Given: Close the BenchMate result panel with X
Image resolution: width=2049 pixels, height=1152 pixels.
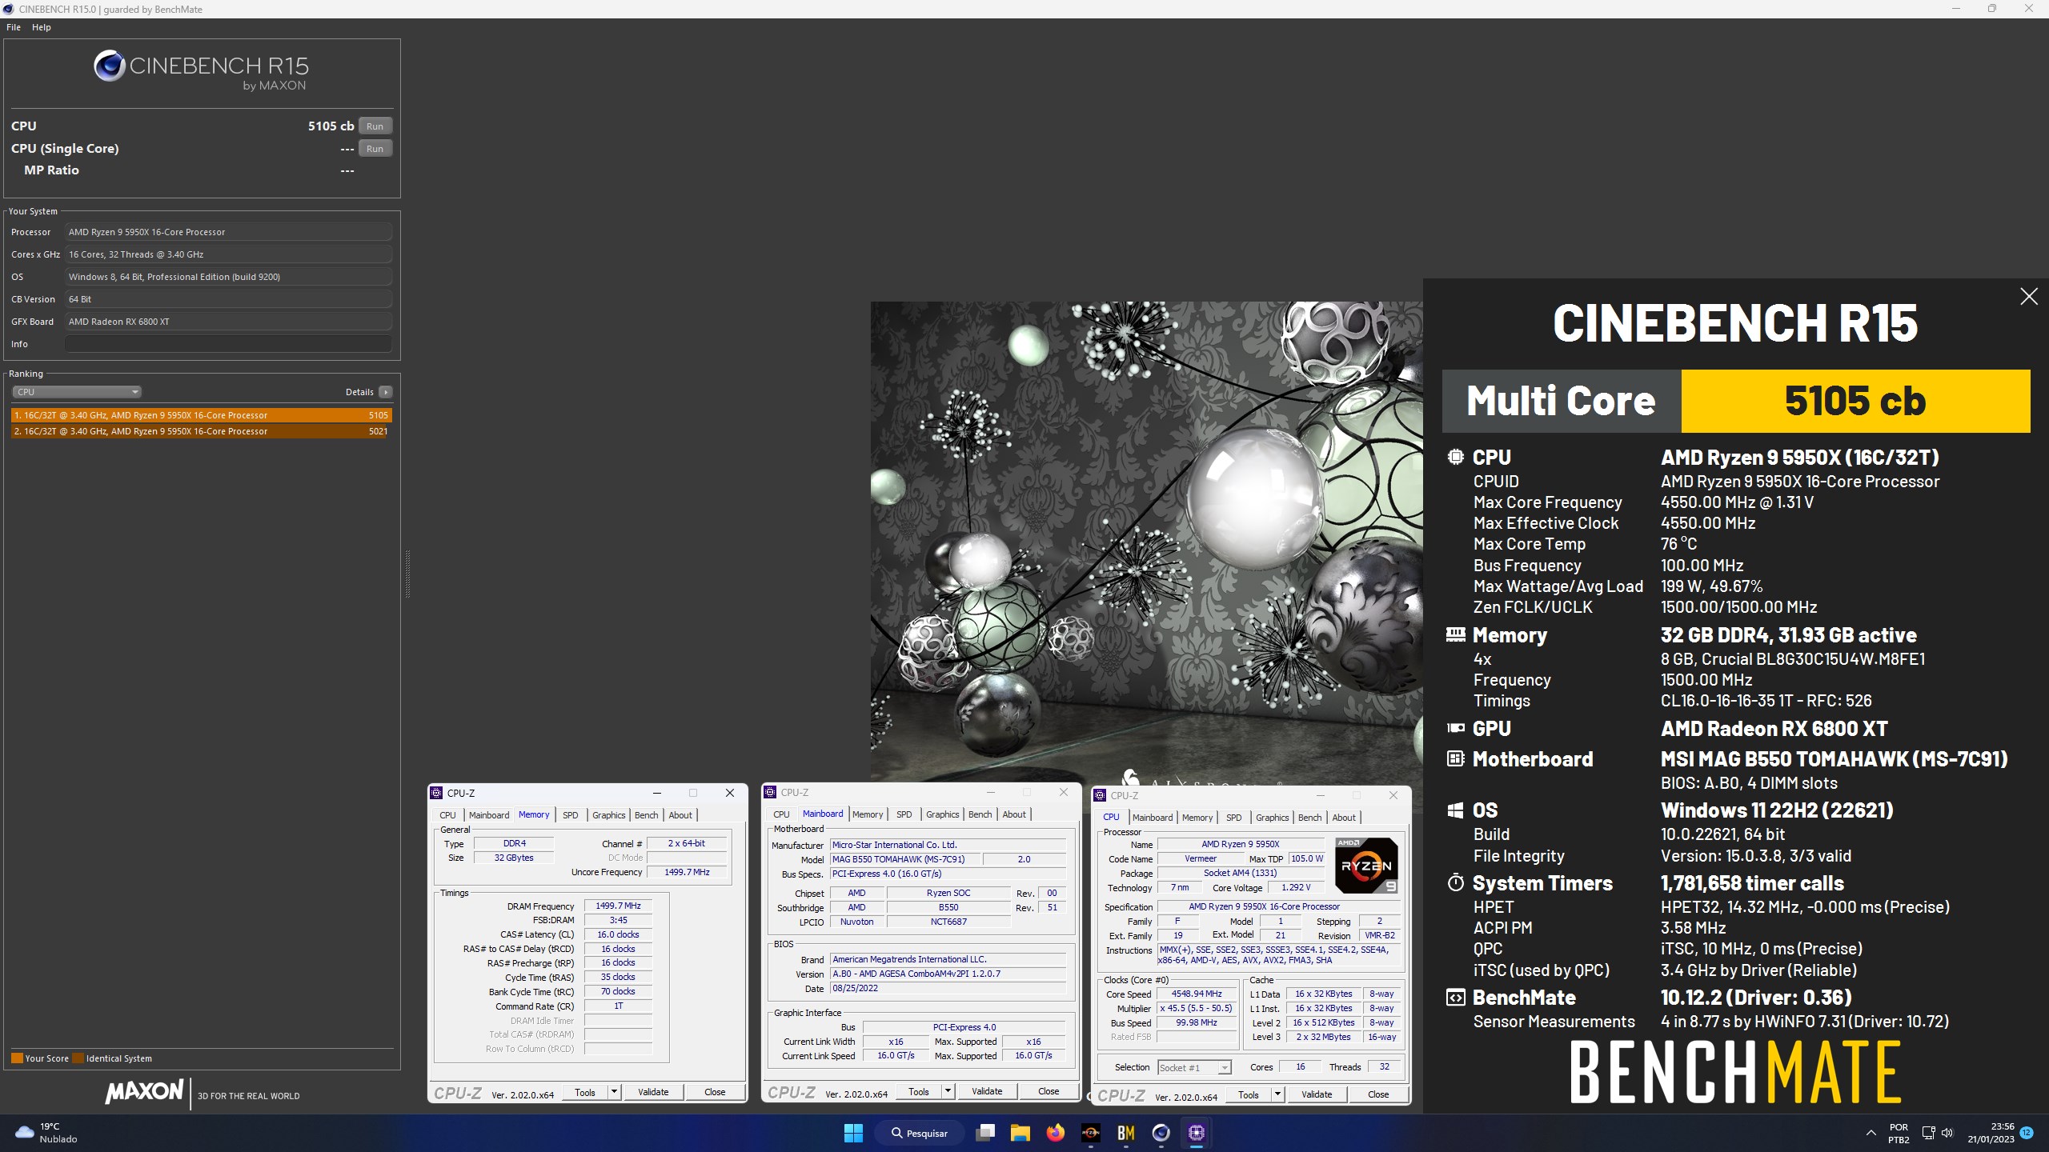Looking at the screenshot, I should click(2028, 297).
